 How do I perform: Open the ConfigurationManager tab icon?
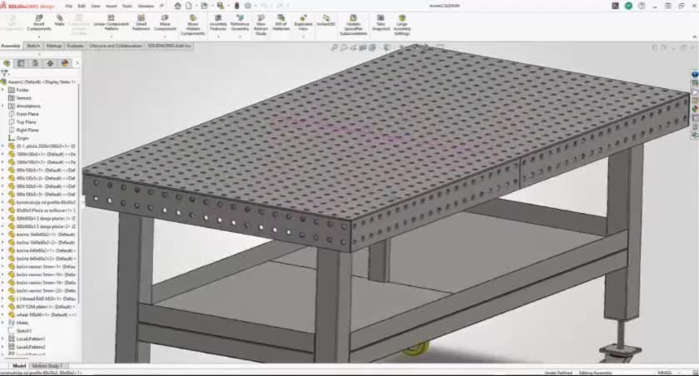[35, 64]
